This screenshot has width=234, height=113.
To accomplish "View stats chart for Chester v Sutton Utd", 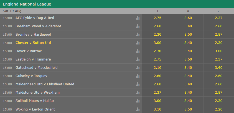I will tap(138, 43).
